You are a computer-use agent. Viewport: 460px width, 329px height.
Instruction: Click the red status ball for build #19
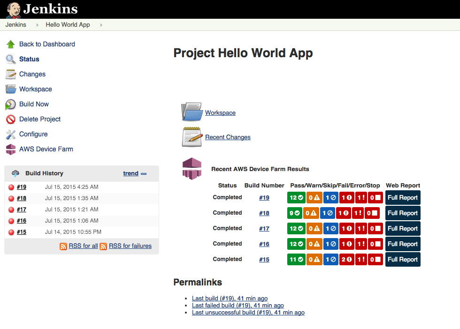tap(12, 187)
